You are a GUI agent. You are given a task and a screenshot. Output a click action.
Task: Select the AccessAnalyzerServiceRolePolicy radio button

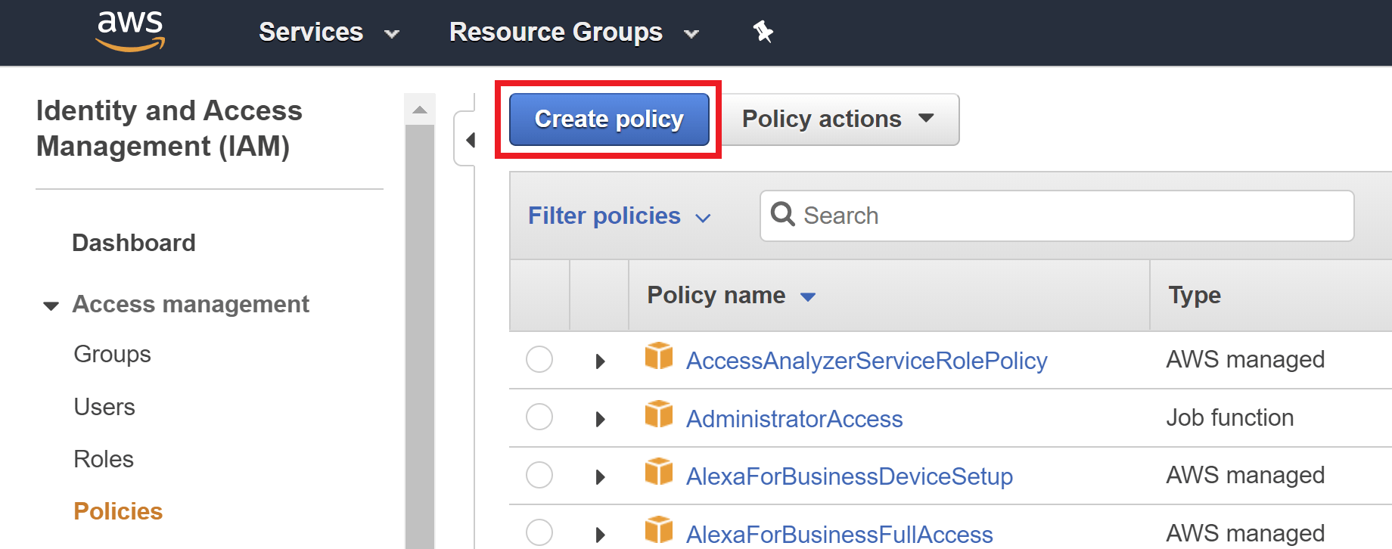point(539,359)
